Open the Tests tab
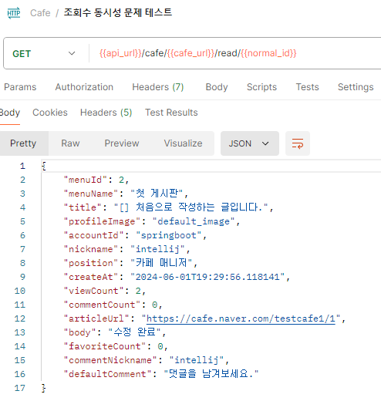 click(x=307, y=87)
